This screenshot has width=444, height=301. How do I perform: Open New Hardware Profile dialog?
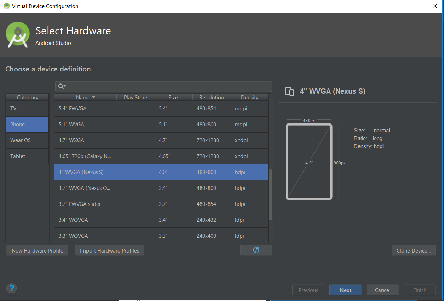[38, 250]
